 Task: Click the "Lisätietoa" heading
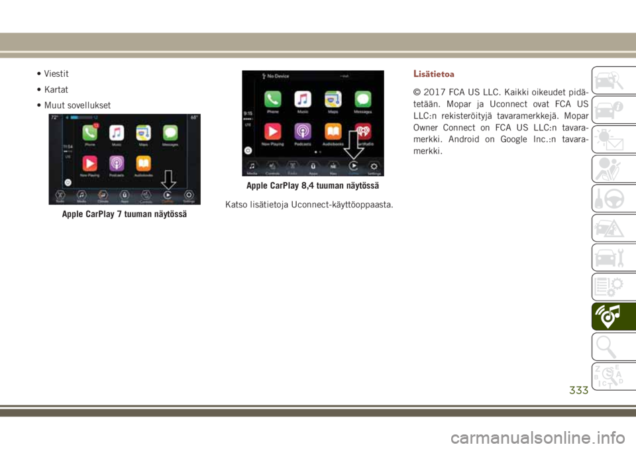point(433,74)
